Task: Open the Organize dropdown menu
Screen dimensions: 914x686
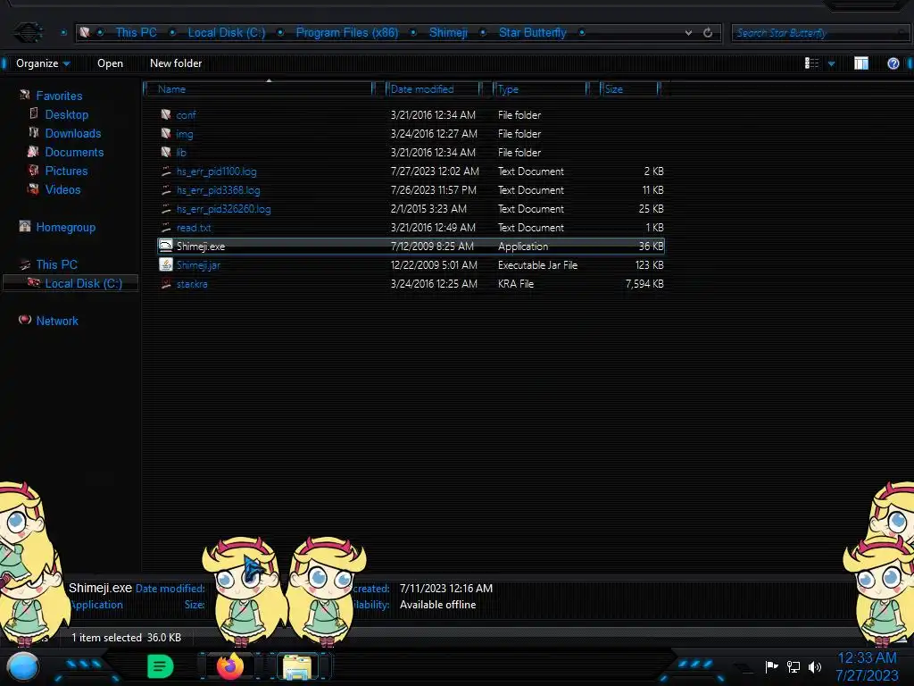Action: pyautogui.click(x=43, y=63)
